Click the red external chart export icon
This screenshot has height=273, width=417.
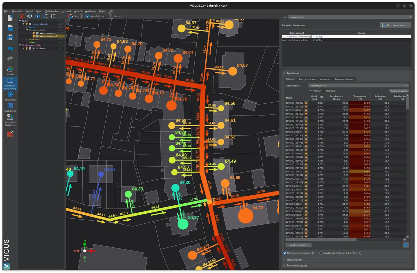coord(10,134)
